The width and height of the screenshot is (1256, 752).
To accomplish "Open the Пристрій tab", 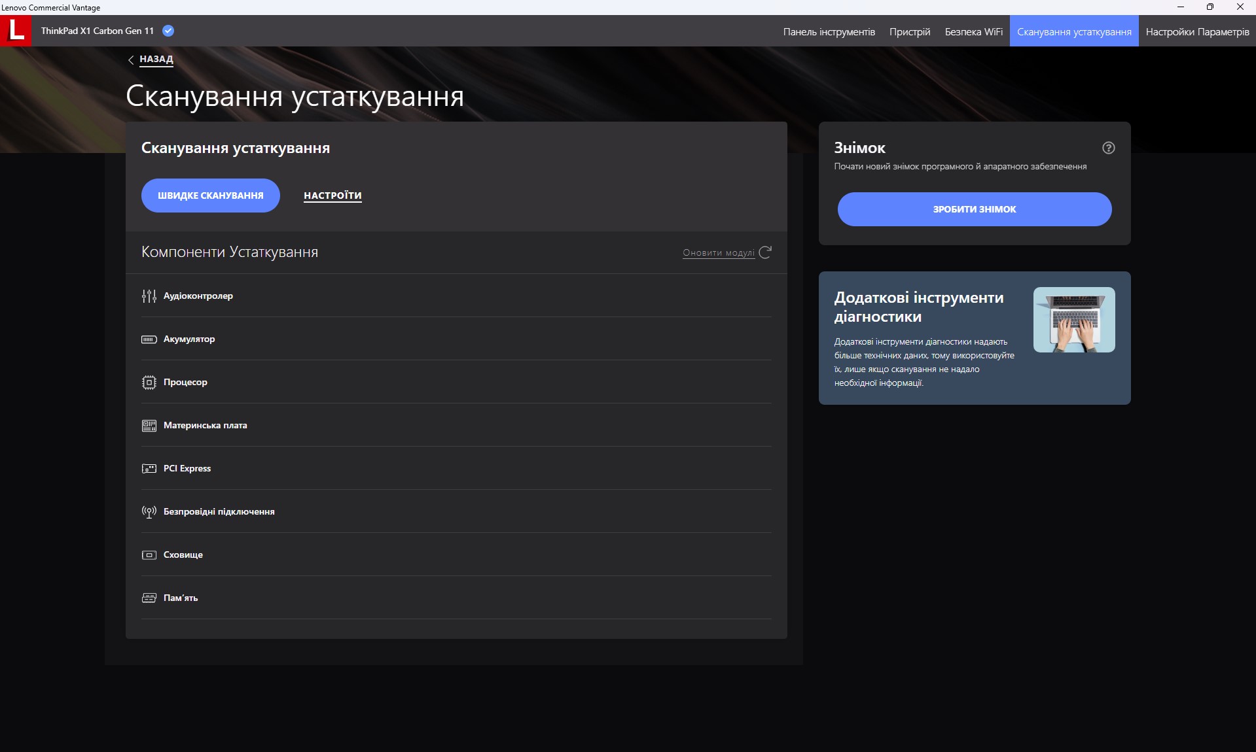I will click(909, 31).
